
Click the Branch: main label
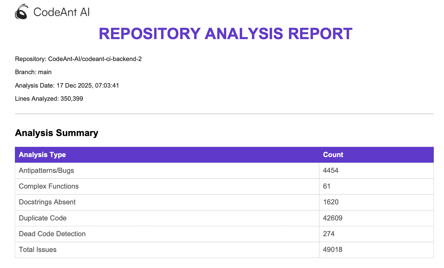pyautogui.click(x=33, y=72)
